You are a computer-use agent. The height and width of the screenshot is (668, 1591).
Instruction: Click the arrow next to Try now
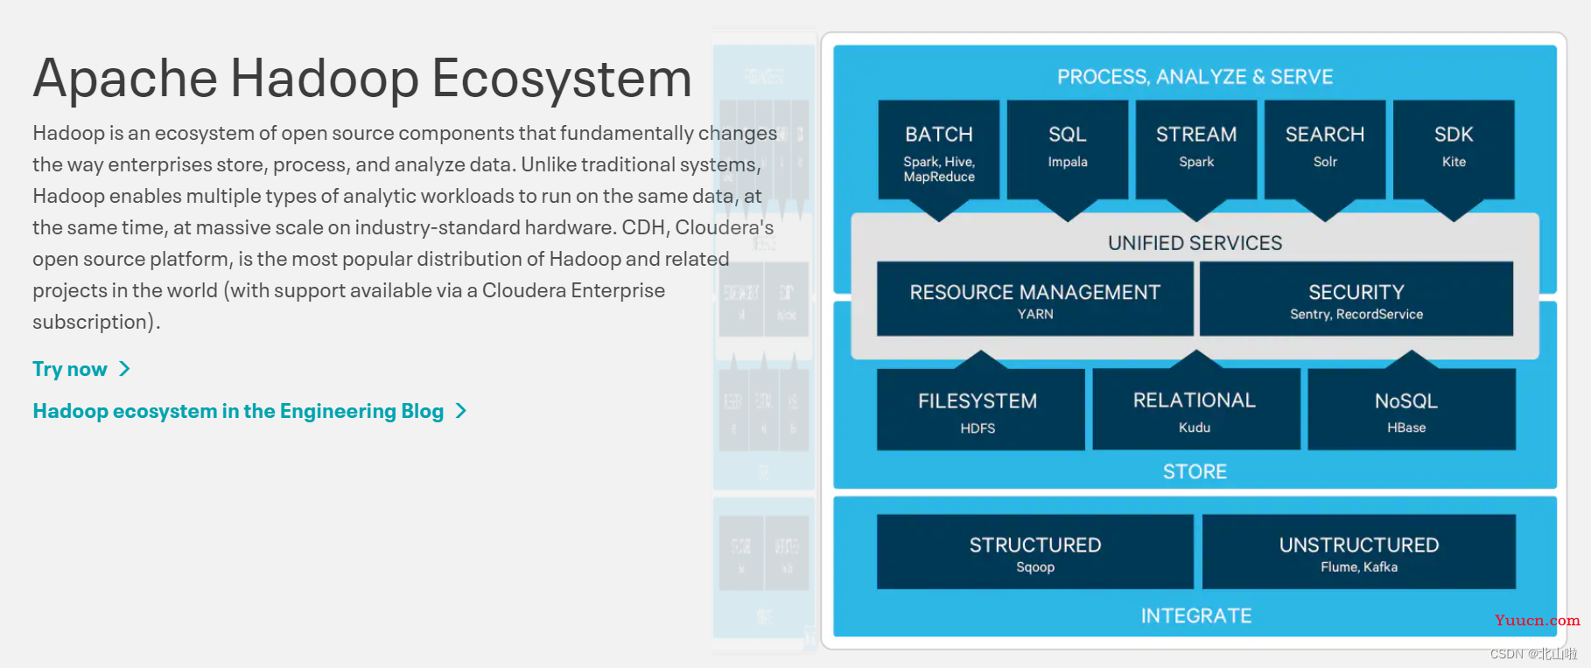(124, 369)
